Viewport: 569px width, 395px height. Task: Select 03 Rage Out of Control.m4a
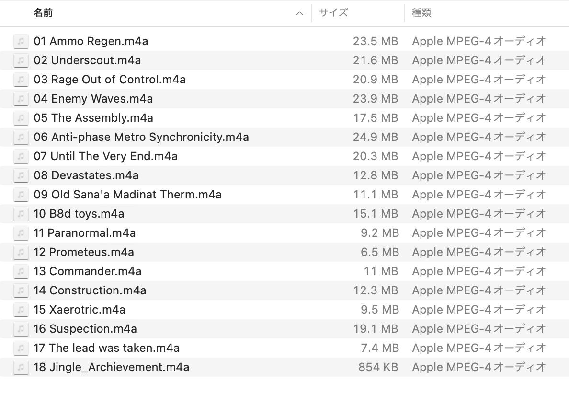click(x=110, y=80)
